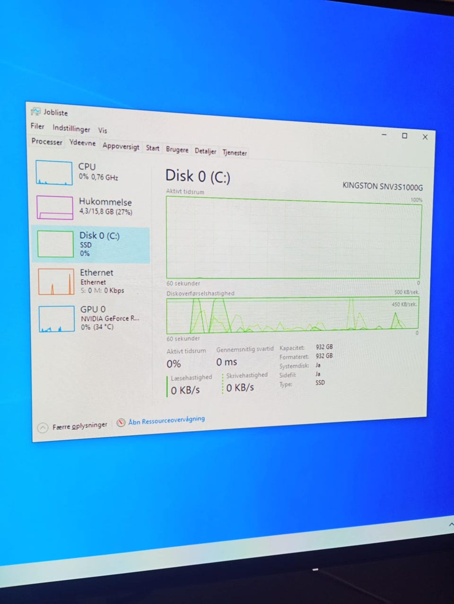Screen dimensions: 454x604
Task: Click the Aktivt tidsrum disk graph
Action: 293,237
